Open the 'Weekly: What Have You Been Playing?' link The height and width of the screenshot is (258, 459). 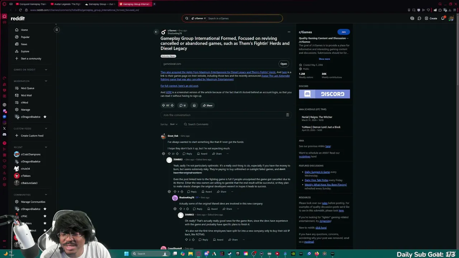[326, 185]
